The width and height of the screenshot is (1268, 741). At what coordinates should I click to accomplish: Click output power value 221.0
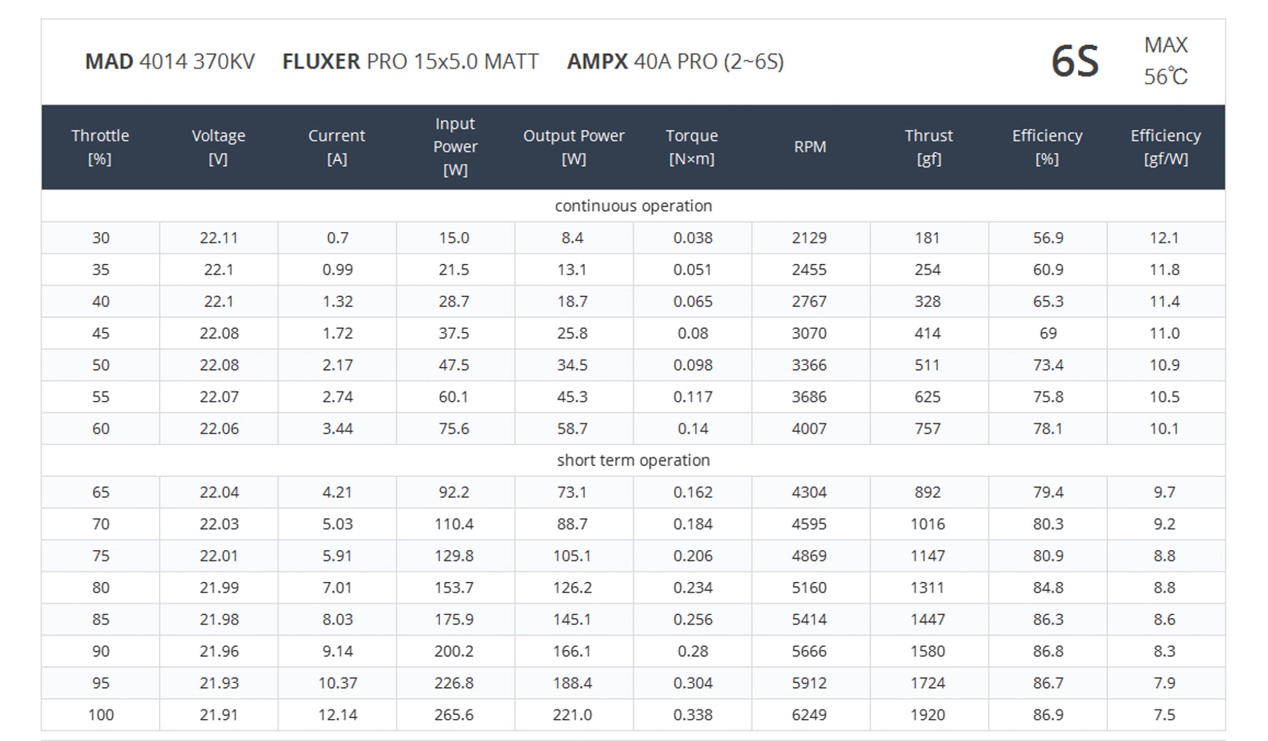click(x=572, y=715)
